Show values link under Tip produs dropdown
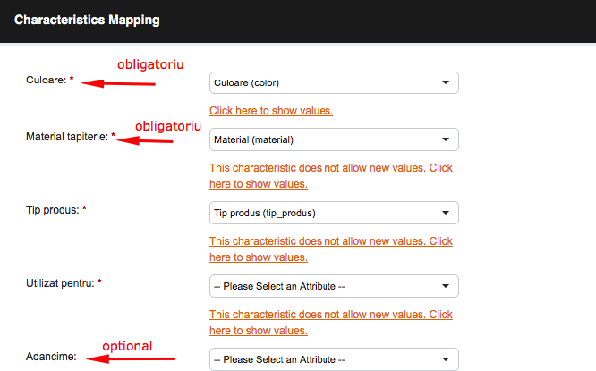This screenshot has height=371, width=596. coord(331,249)
